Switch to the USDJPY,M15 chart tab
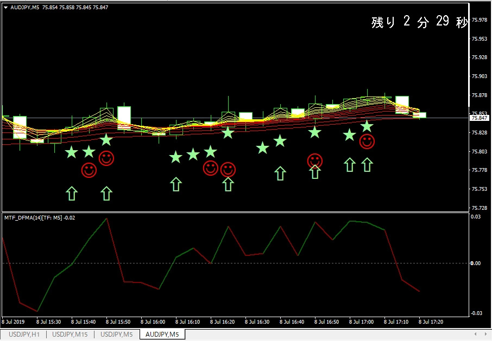The width and height of the screenshot is (492, 341). coord(70,334)
